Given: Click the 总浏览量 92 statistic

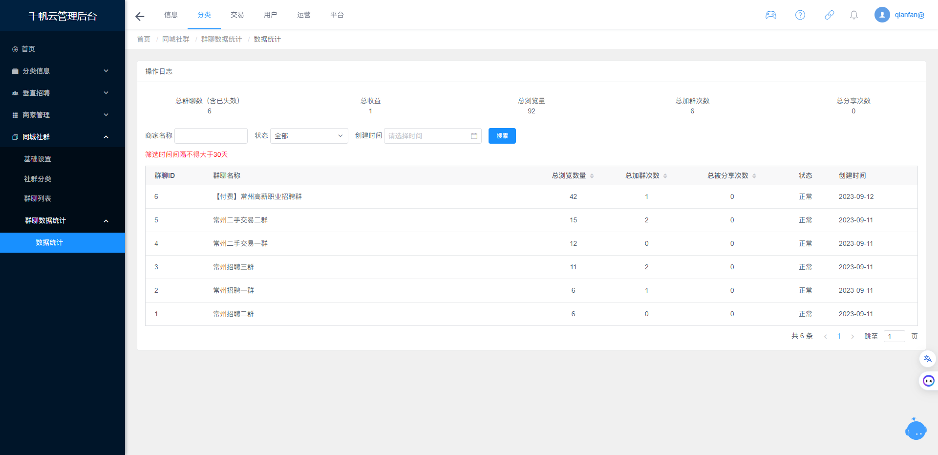Looking at the screenshot, I should click(x=532, y=106).
